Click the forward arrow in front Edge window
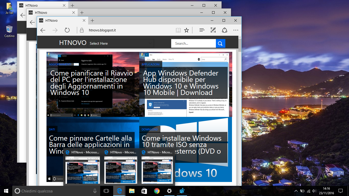The image size is (349, 196). pos(55,30)
